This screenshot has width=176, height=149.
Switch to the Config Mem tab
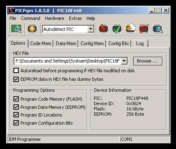pos(92,43)
